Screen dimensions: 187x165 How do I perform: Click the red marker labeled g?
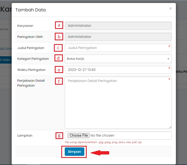click(59, 135)
